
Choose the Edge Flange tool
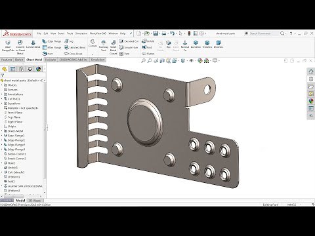52,41
